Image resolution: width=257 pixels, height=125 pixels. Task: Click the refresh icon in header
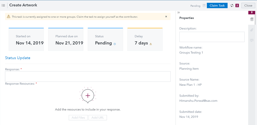[x=232, y=6]
